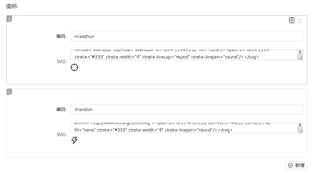
Task: Click the 图标 section label
Action: pyautogui.click(x=12, y=6)
